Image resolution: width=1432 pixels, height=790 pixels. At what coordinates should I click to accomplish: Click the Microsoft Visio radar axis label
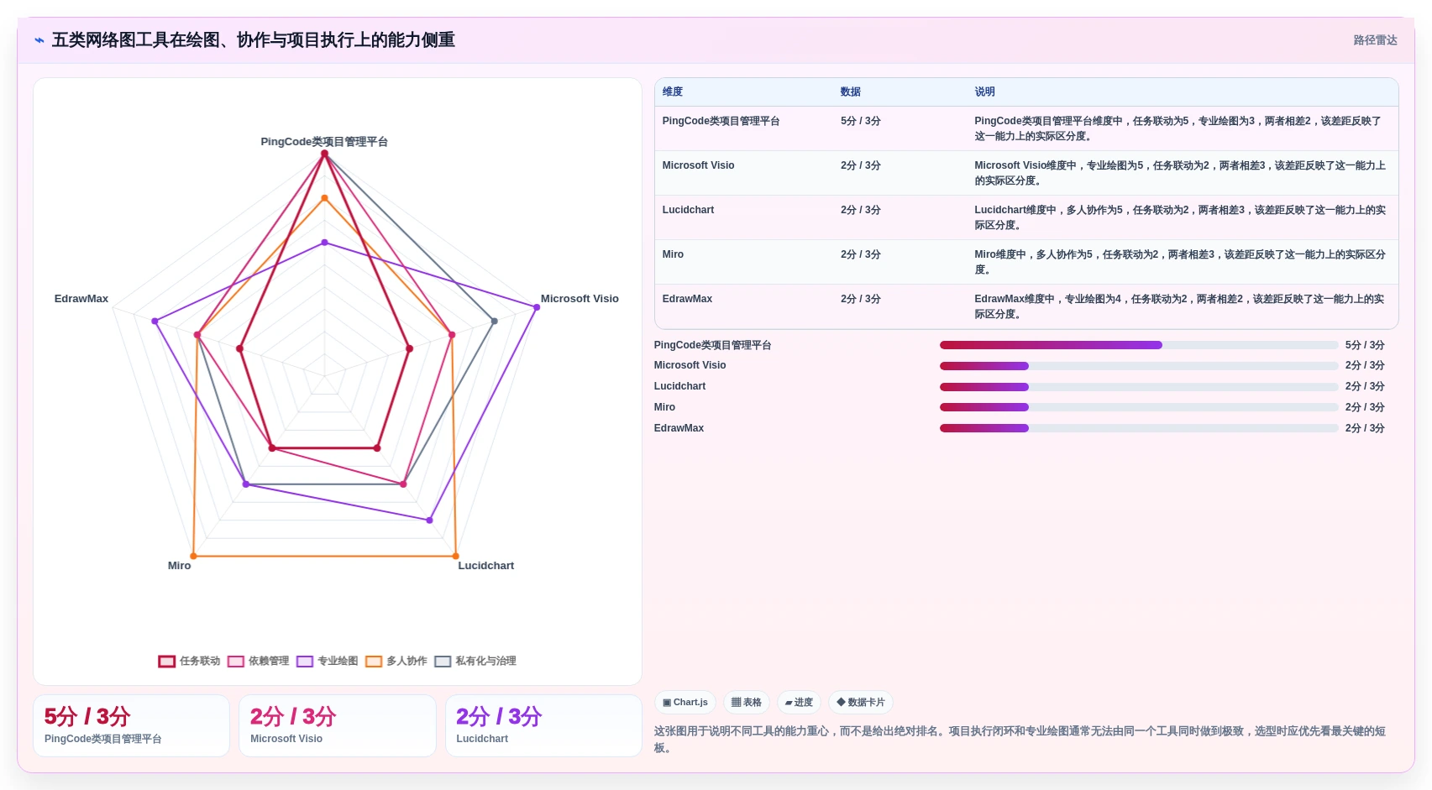coord(580,299)
